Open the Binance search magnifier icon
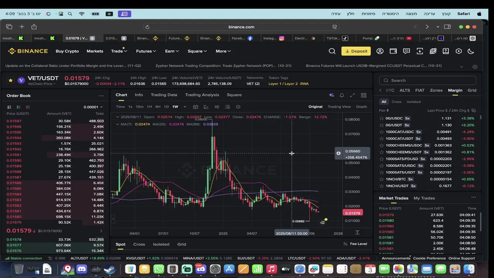494x278 pixels. pos(332,51)
